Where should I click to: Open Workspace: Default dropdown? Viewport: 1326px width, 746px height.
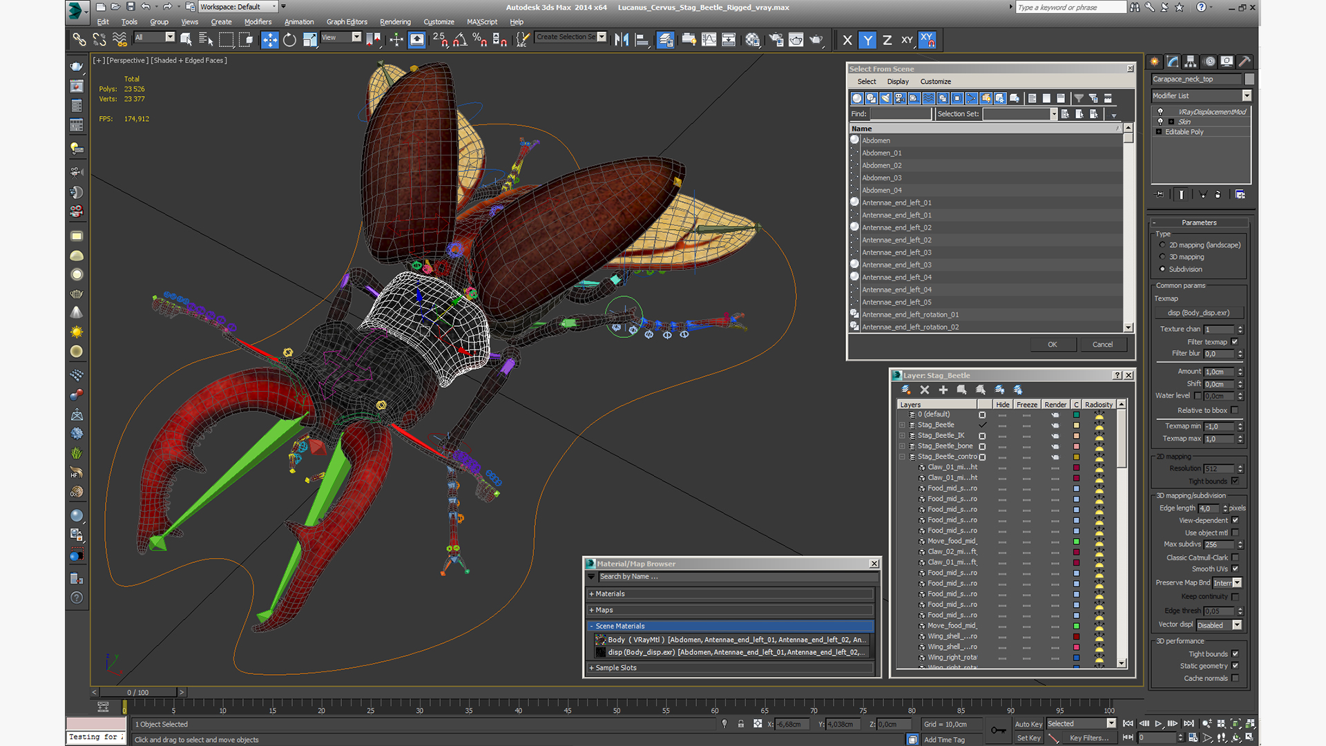[x=238, y=7]
